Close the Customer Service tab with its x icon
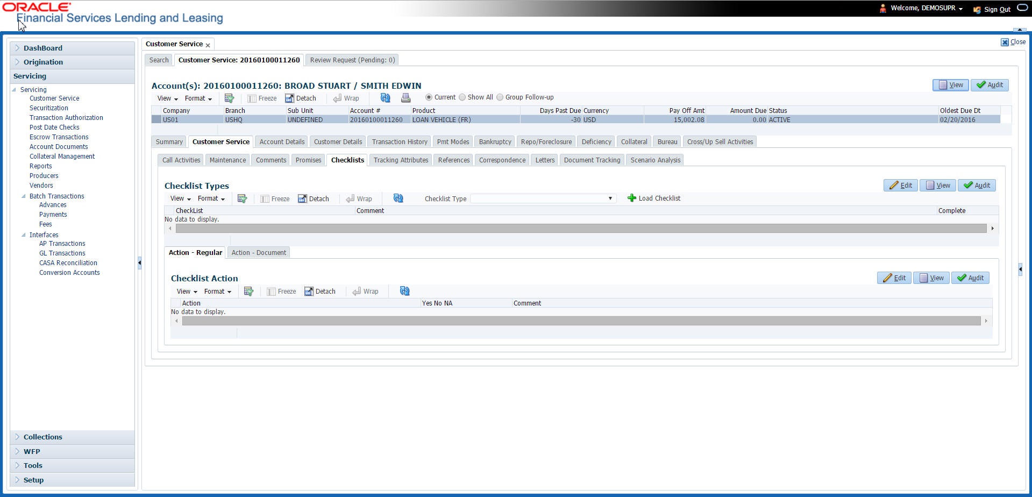 [208, 45]
